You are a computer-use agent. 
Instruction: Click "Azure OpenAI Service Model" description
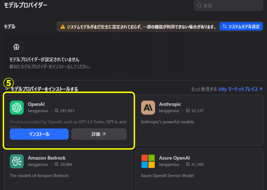tap(167, 176)
